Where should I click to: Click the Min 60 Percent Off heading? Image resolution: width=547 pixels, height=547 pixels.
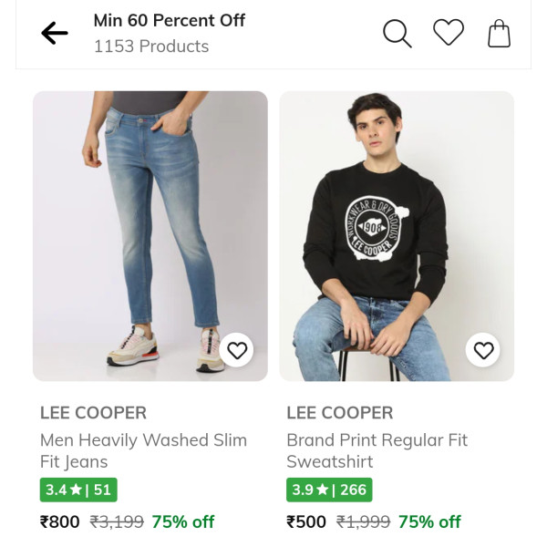point(170,20)
